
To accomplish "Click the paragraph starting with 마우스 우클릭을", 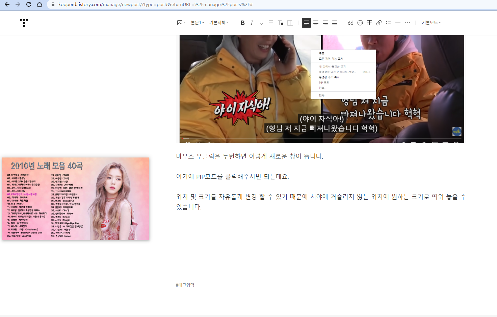I will click(x=250, y=156).
